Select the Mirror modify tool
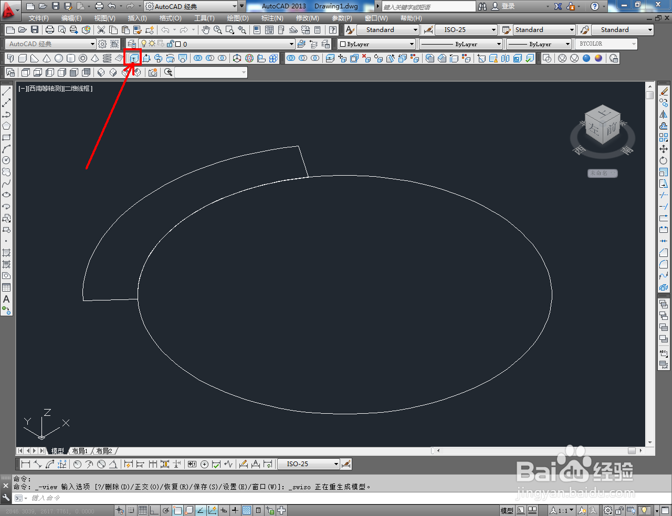This screenshot has height=516, width=672. (664, 114)
